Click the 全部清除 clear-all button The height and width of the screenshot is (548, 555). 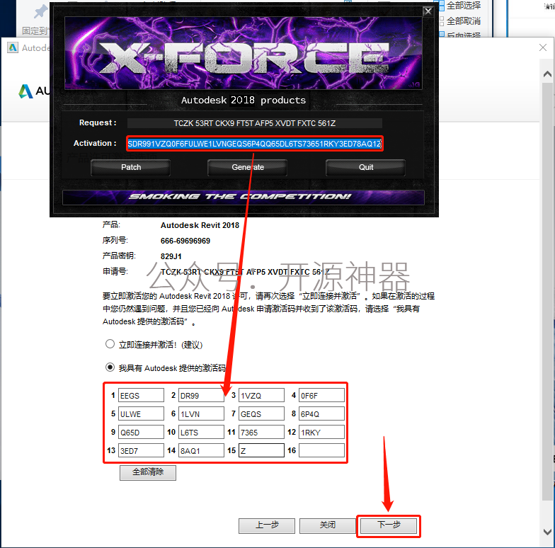pos(147,472)
